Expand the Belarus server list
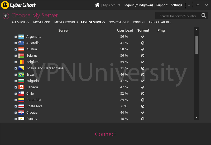 [x=16, y=56]
